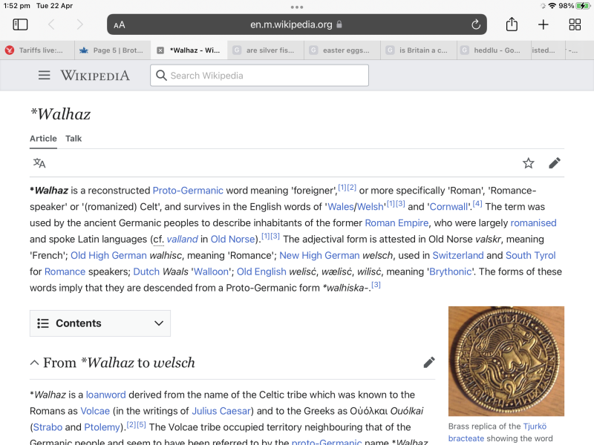
Task: Open the romanised link
Action: click(533, 223)
